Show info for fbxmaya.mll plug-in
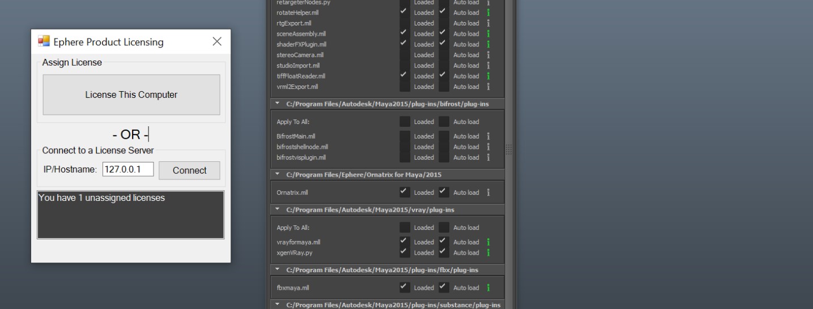This screenshot has width=813, height=309. [x=488, y=287]
